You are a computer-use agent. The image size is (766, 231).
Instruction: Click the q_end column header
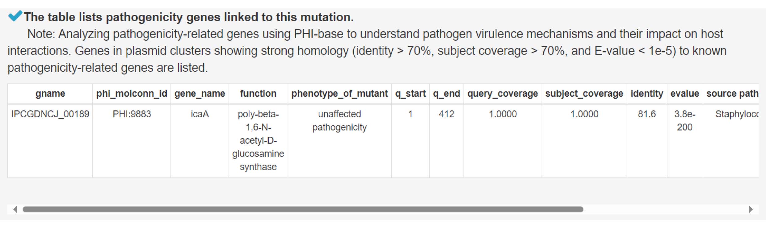tap(446, 94)
